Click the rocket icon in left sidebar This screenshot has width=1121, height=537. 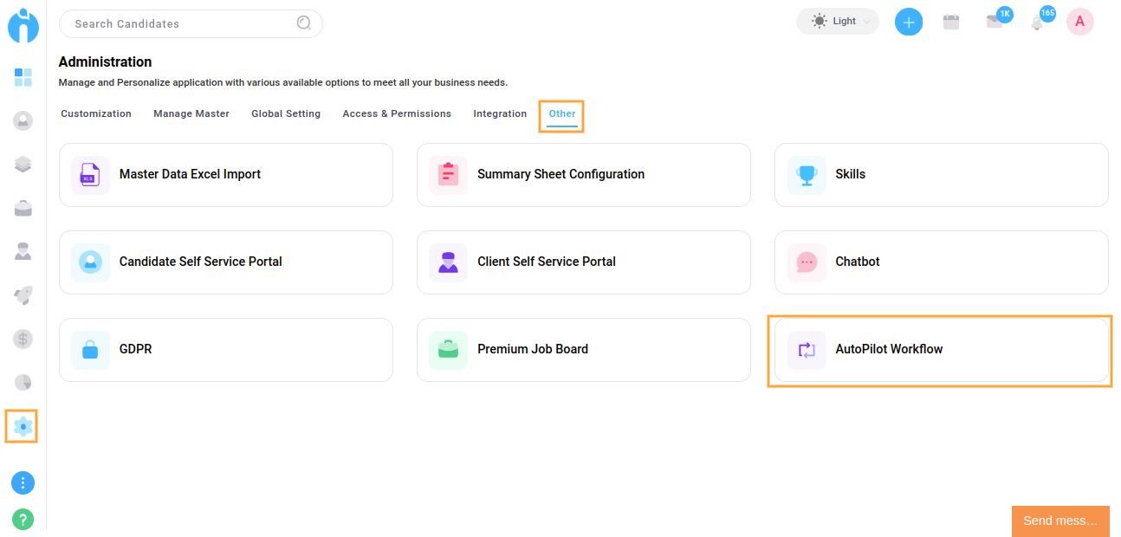(23, 295)
